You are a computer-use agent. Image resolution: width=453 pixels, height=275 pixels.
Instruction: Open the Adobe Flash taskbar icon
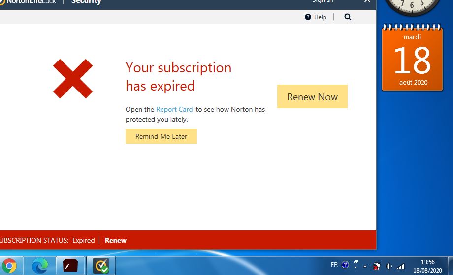pyautogui.click(x=70, y=266)
